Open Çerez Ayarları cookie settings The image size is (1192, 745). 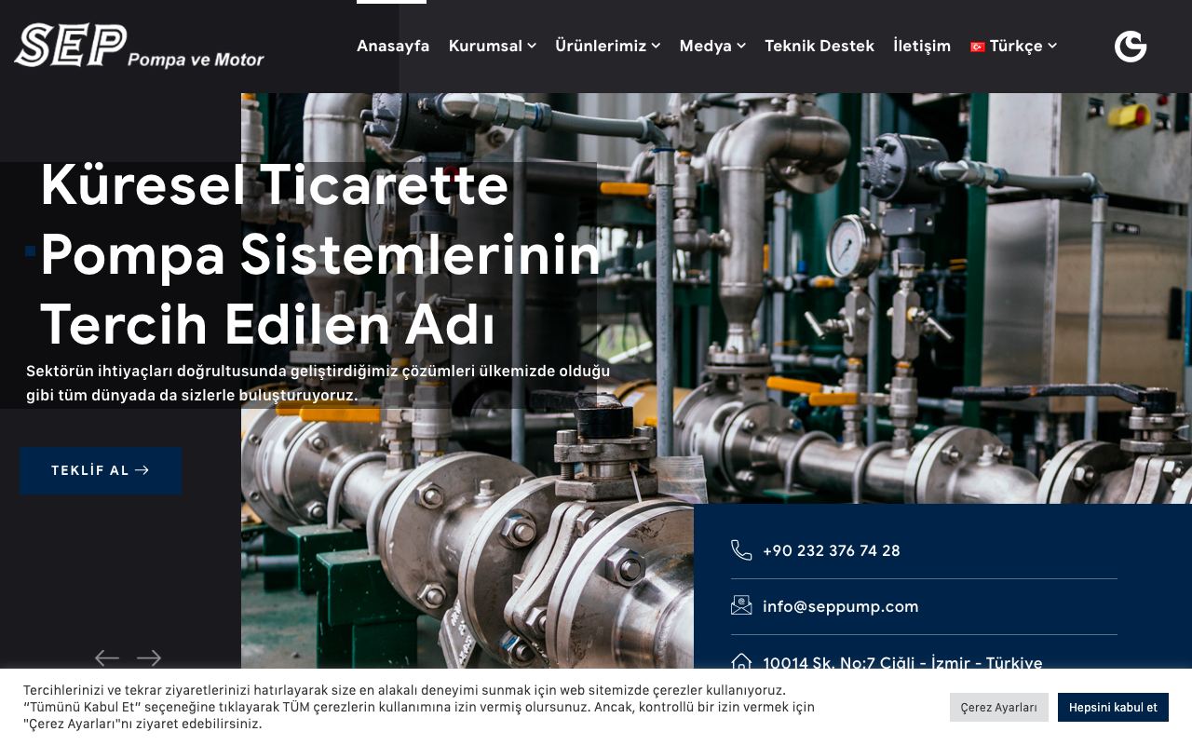tap(999, 708)
